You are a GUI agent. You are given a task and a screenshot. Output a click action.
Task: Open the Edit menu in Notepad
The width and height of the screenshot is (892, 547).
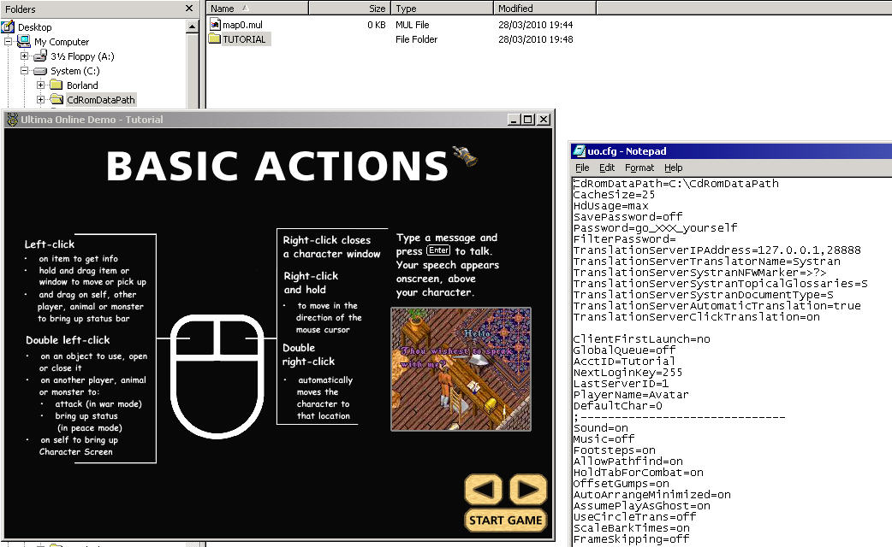tap(606, 168)
